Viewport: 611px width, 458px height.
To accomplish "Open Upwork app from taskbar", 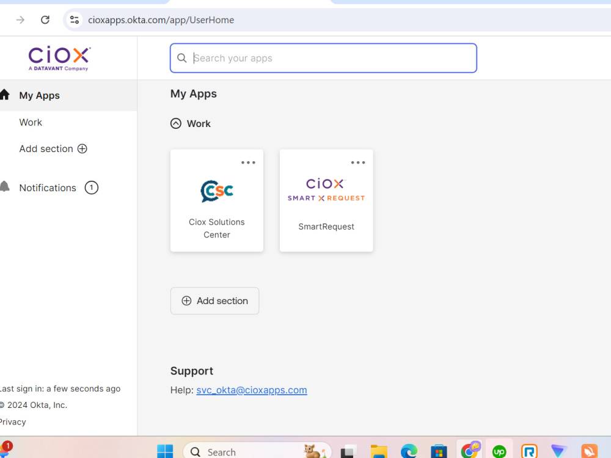I will tap(499, 451).
